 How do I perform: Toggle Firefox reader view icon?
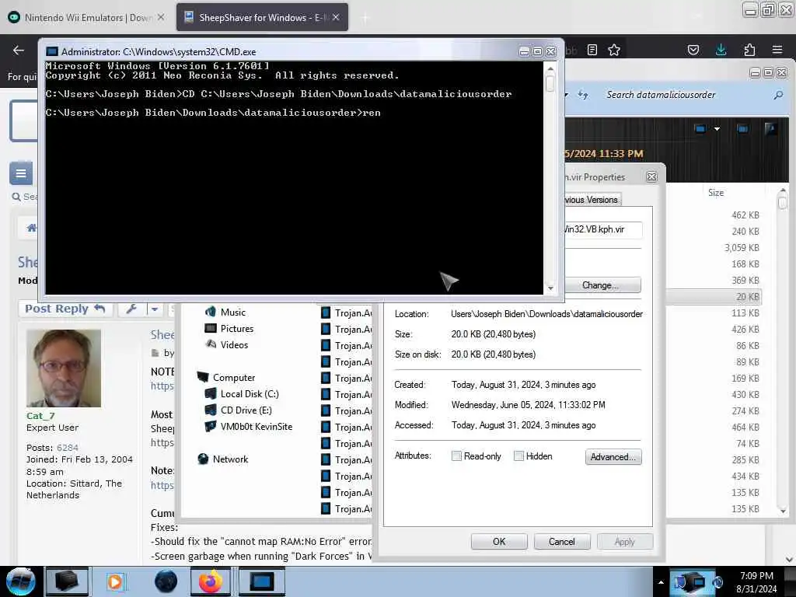pos(592,50)
